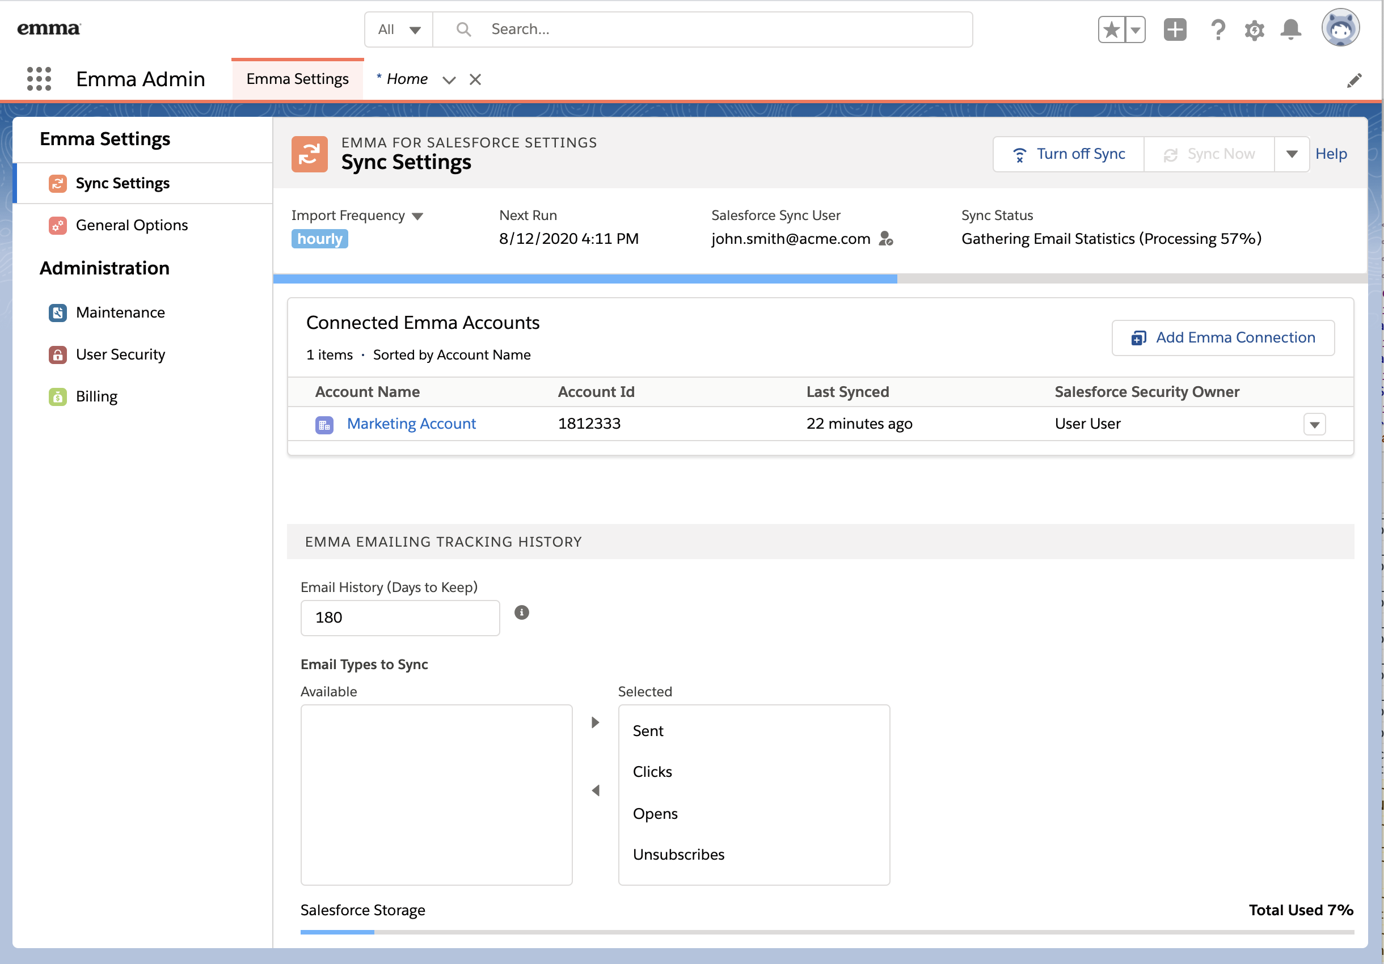The image size is (1384, 964).
Task: Switch to the Home tab
Action: click(407, 79)
